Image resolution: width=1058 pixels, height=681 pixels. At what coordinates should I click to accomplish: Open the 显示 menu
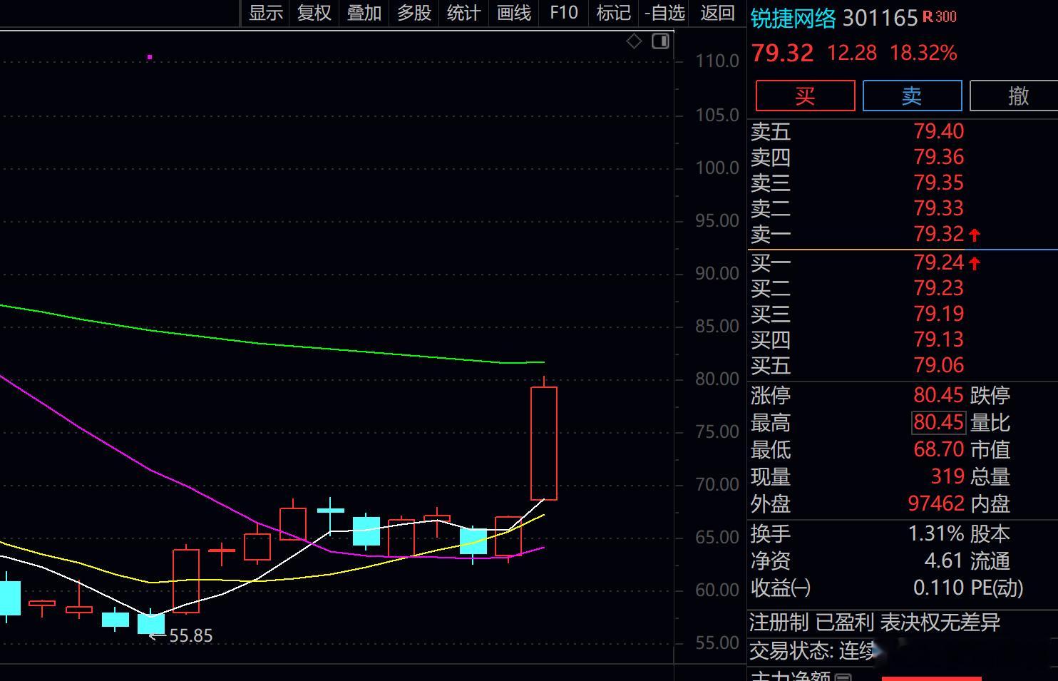[266, 13]
